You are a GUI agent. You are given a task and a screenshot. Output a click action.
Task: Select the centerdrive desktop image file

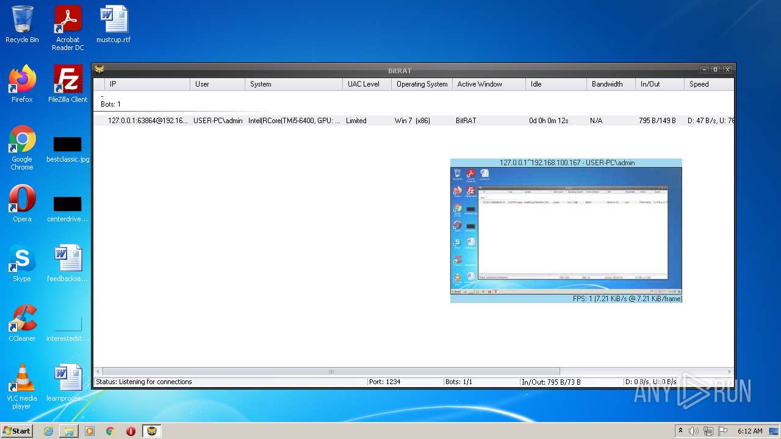pos(68,209)
